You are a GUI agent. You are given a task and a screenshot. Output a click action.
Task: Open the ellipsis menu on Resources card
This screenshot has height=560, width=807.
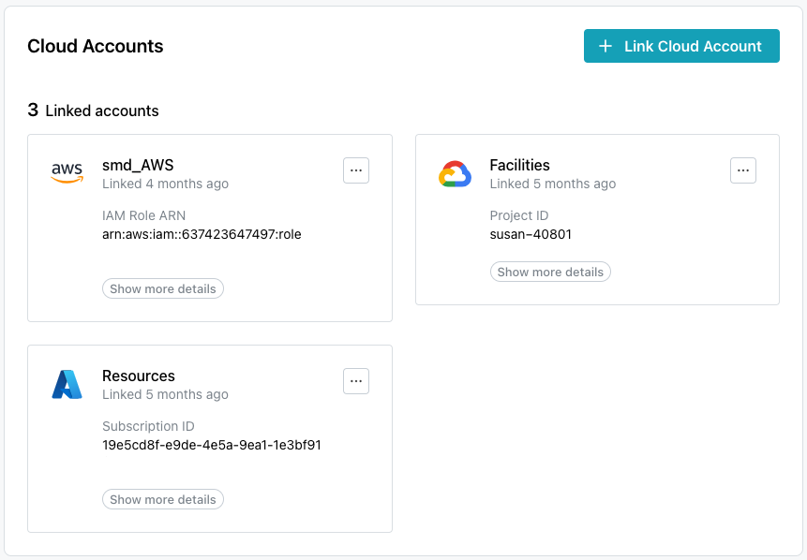coord(356,381)
